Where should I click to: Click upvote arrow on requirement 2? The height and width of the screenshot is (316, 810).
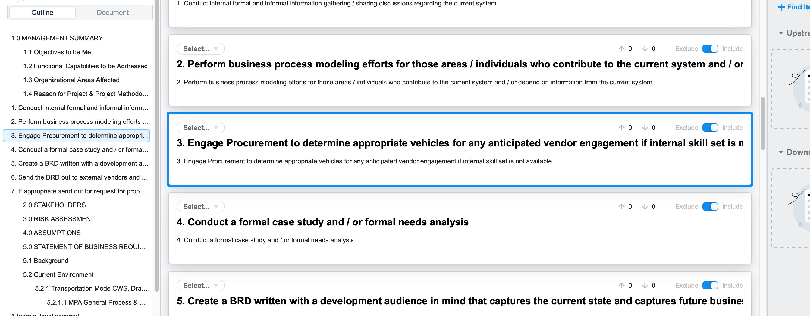621,49
